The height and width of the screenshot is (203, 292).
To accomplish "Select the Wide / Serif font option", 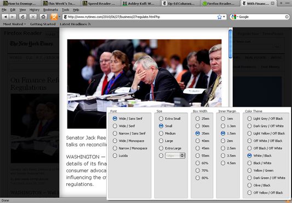I will point(124,126).
